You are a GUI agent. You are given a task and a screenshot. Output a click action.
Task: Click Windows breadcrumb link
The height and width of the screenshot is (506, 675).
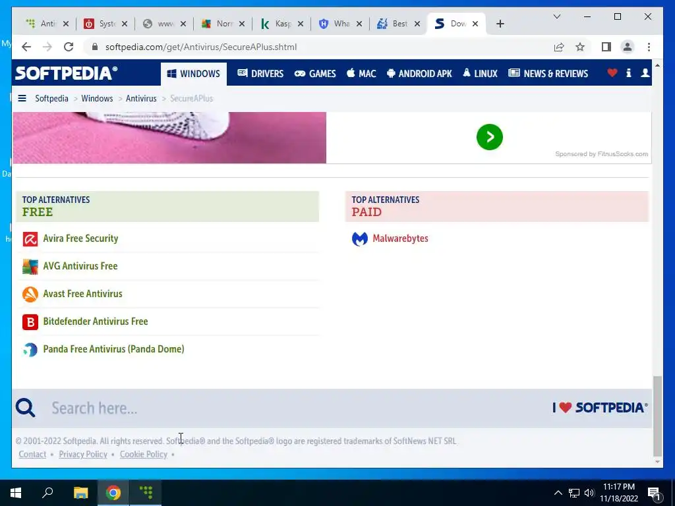[97, 98]
